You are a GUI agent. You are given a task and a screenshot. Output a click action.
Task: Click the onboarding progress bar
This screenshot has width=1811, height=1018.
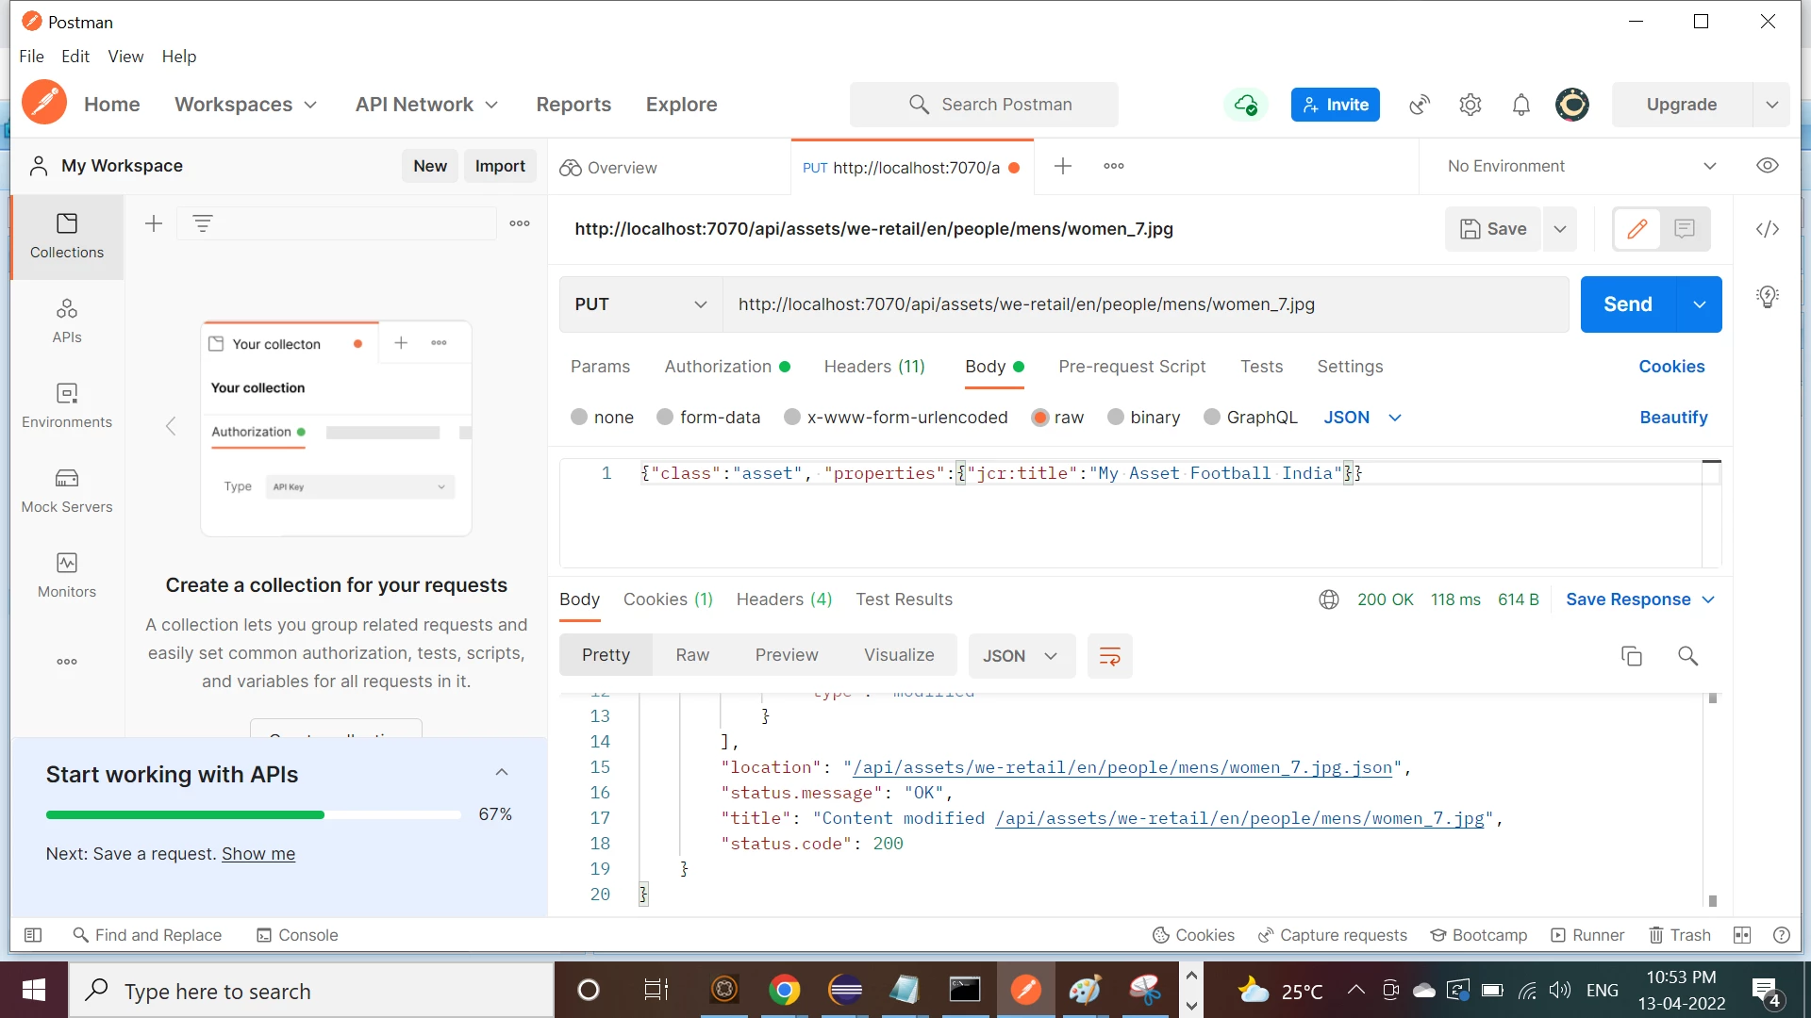pos(253,814)
